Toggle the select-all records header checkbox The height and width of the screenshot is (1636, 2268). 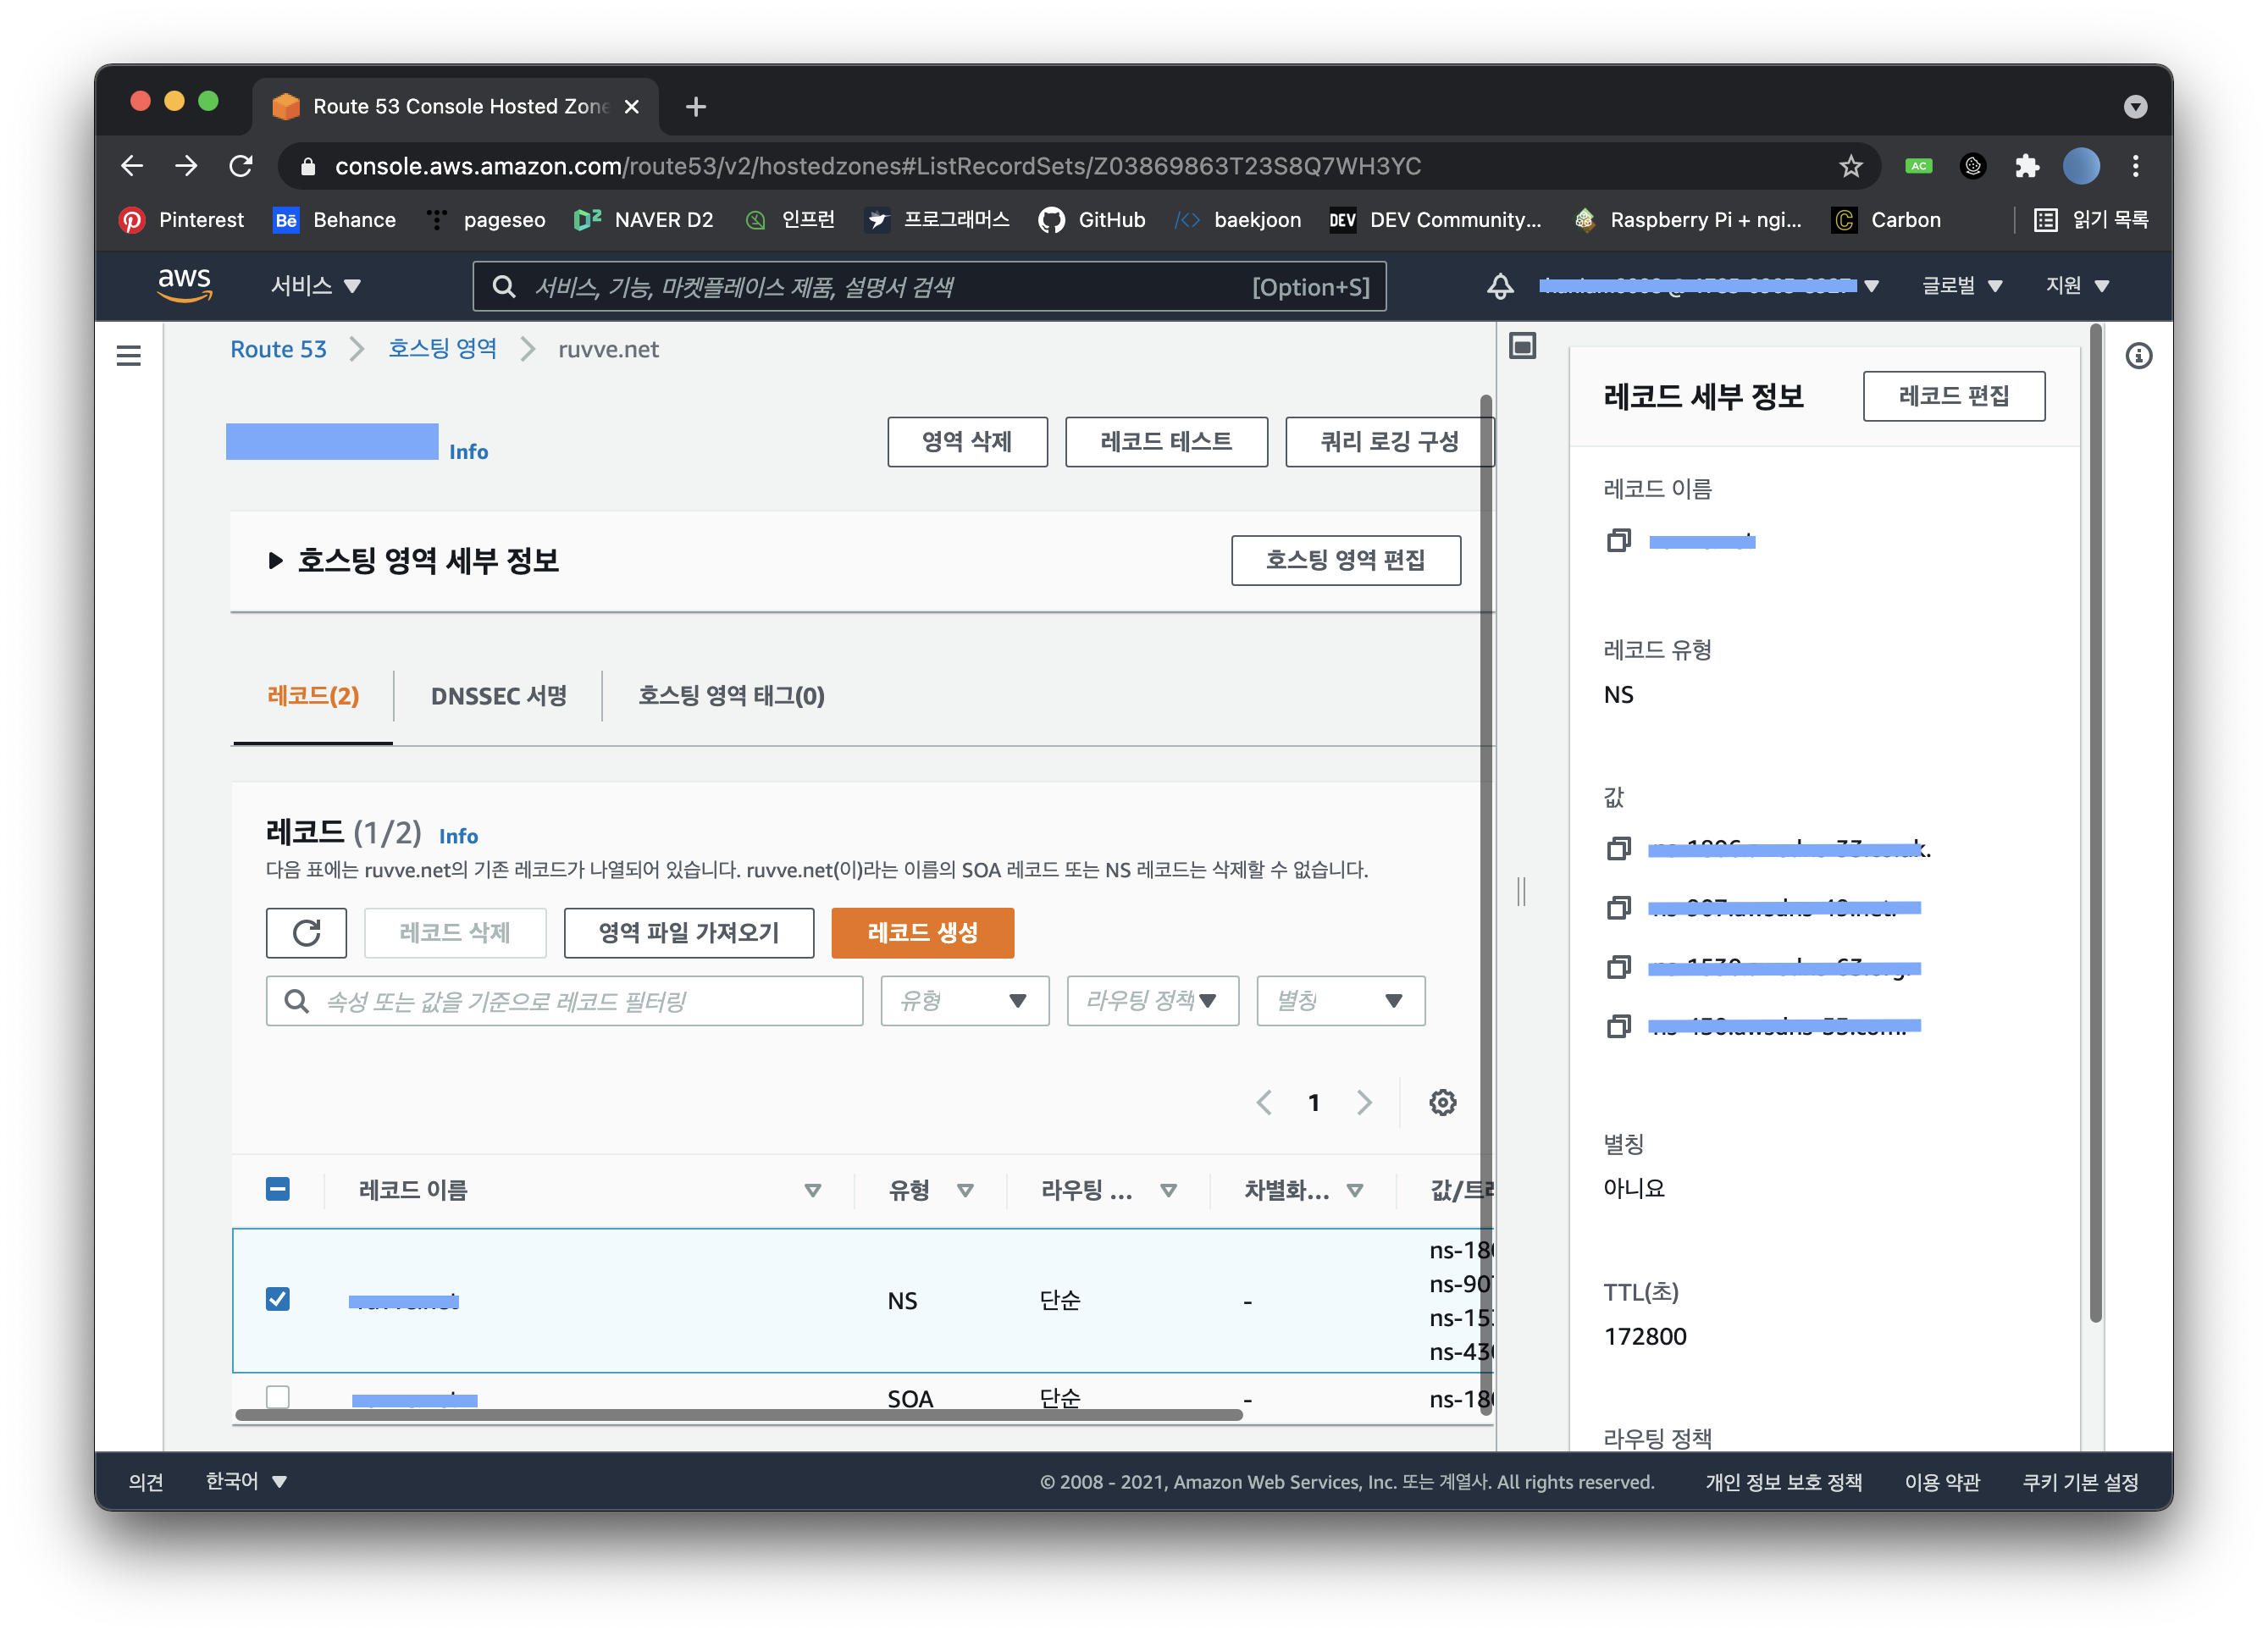tap(278, 1189)
